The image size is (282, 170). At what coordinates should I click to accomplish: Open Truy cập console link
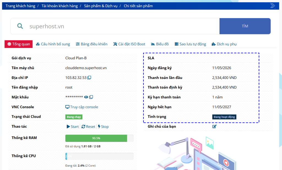point(82,107)
